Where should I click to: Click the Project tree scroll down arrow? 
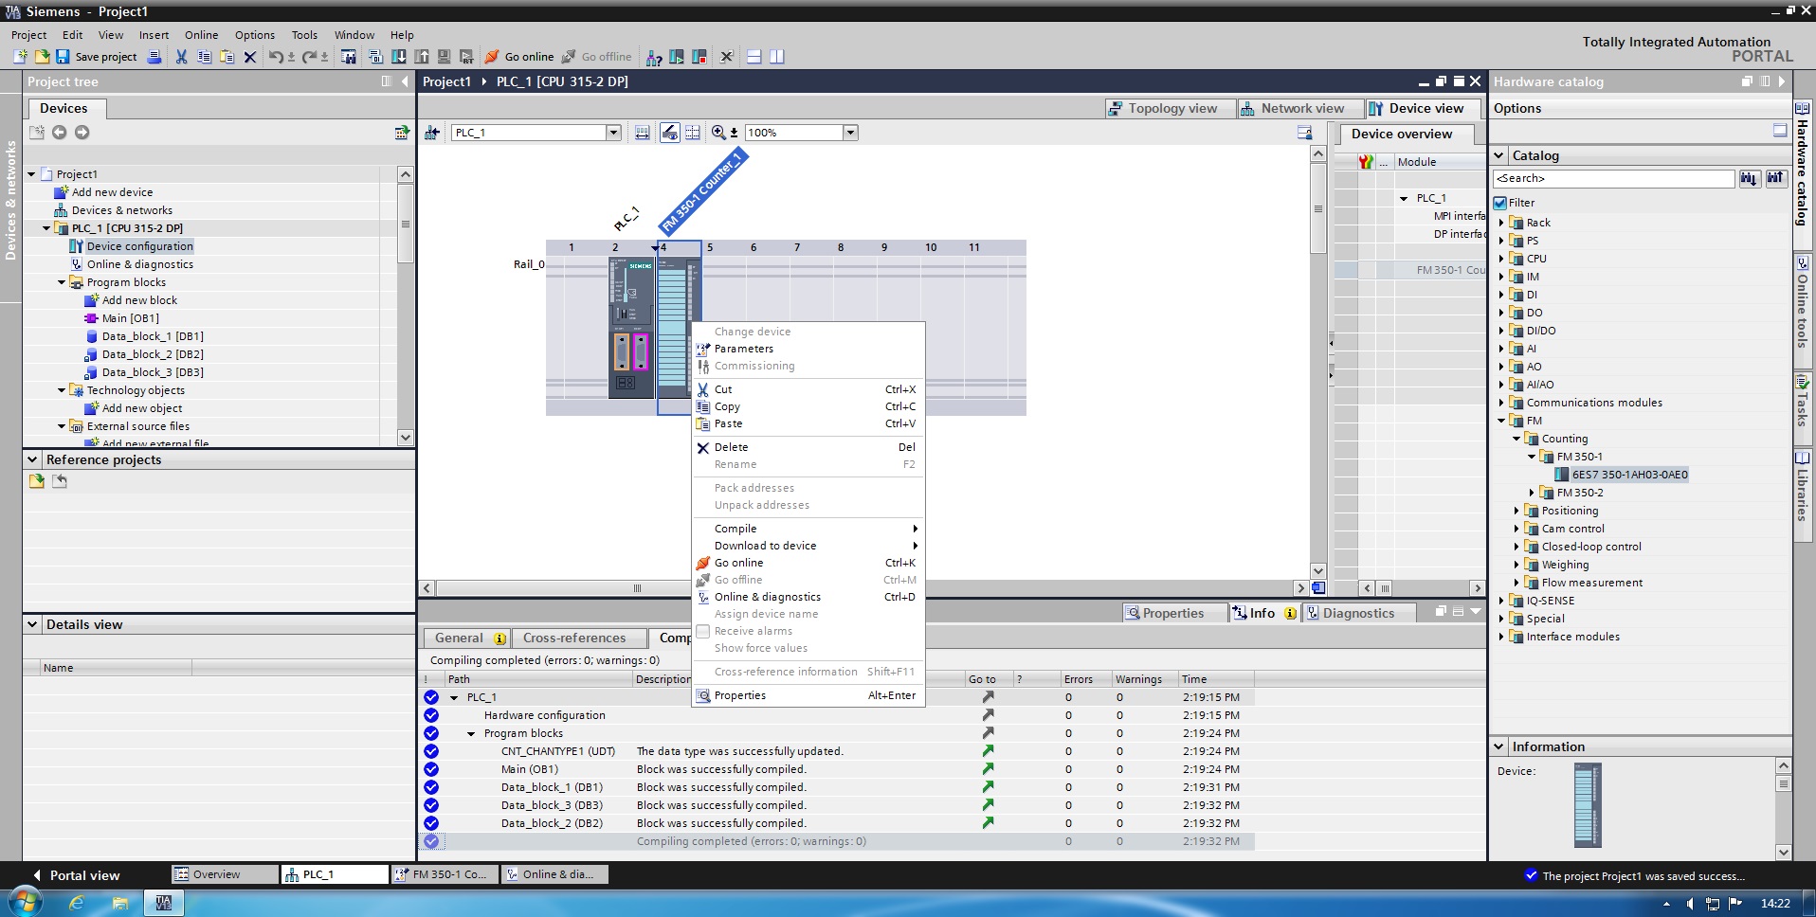click(406, 438)
